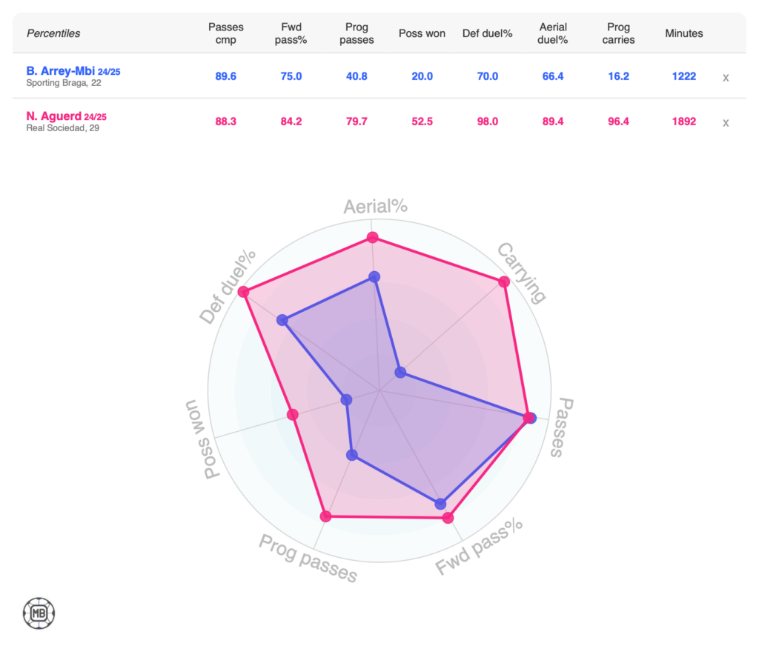
Task: Select the Fwd pass% column header
Action: (291, 33)
